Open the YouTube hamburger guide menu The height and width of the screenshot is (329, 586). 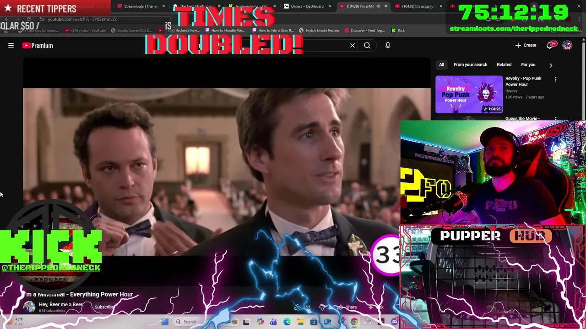pyautogui.click(x=11, y=46)
